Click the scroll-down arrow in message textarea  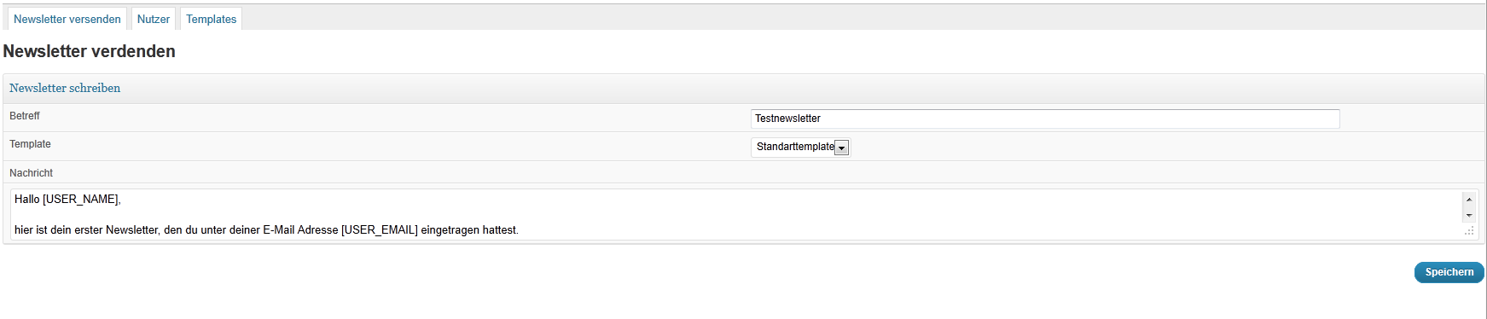[x=1469, y=215]
